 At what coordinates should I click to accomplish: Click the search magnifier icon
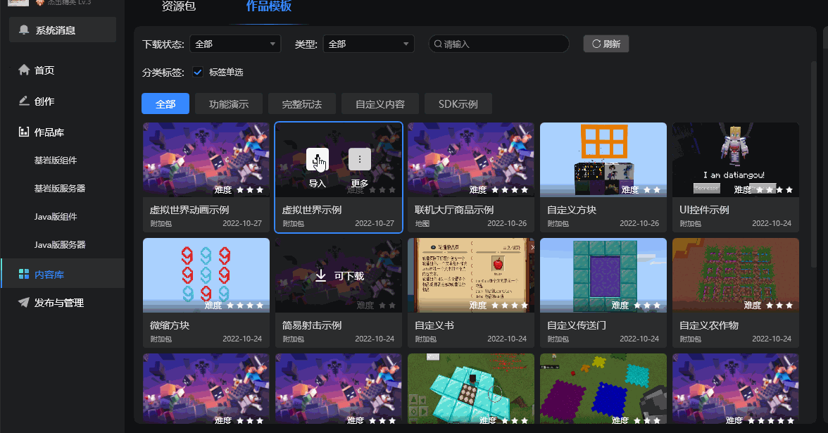point(438,44)
